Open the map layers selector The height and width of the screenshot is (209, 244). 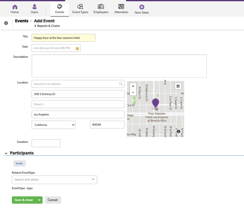178,86
